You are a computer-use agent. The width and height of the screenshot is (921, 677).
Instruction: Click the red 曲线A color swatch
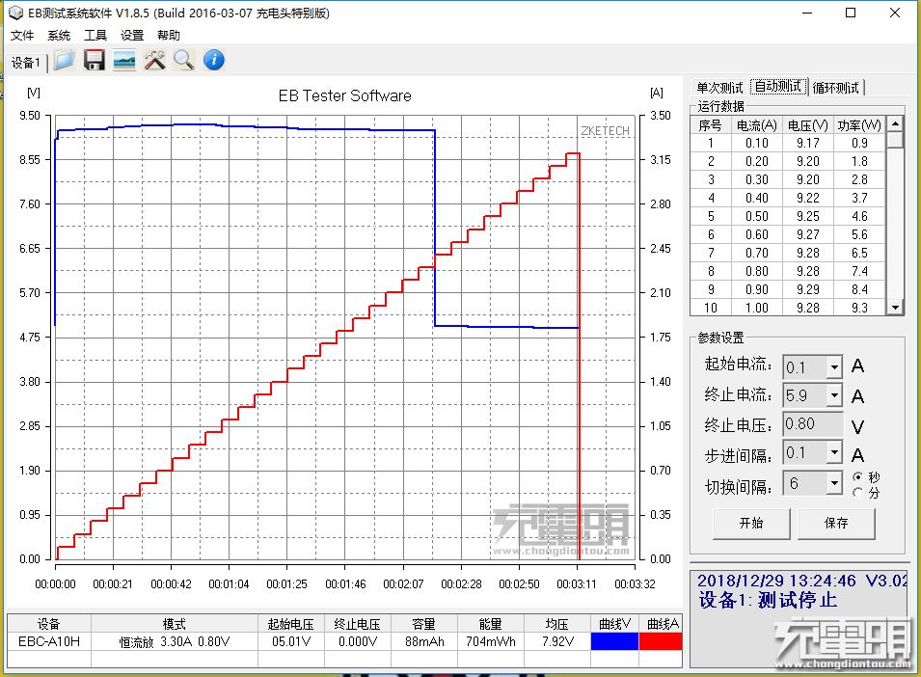pyautogui.click(x=661, y=641)
